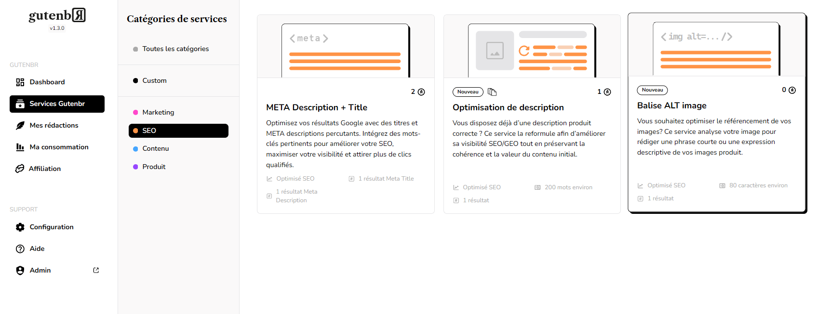This screenshot has width=818, height=314.
Task: Click the orange SEO category dot
Action: click(135, 131)
